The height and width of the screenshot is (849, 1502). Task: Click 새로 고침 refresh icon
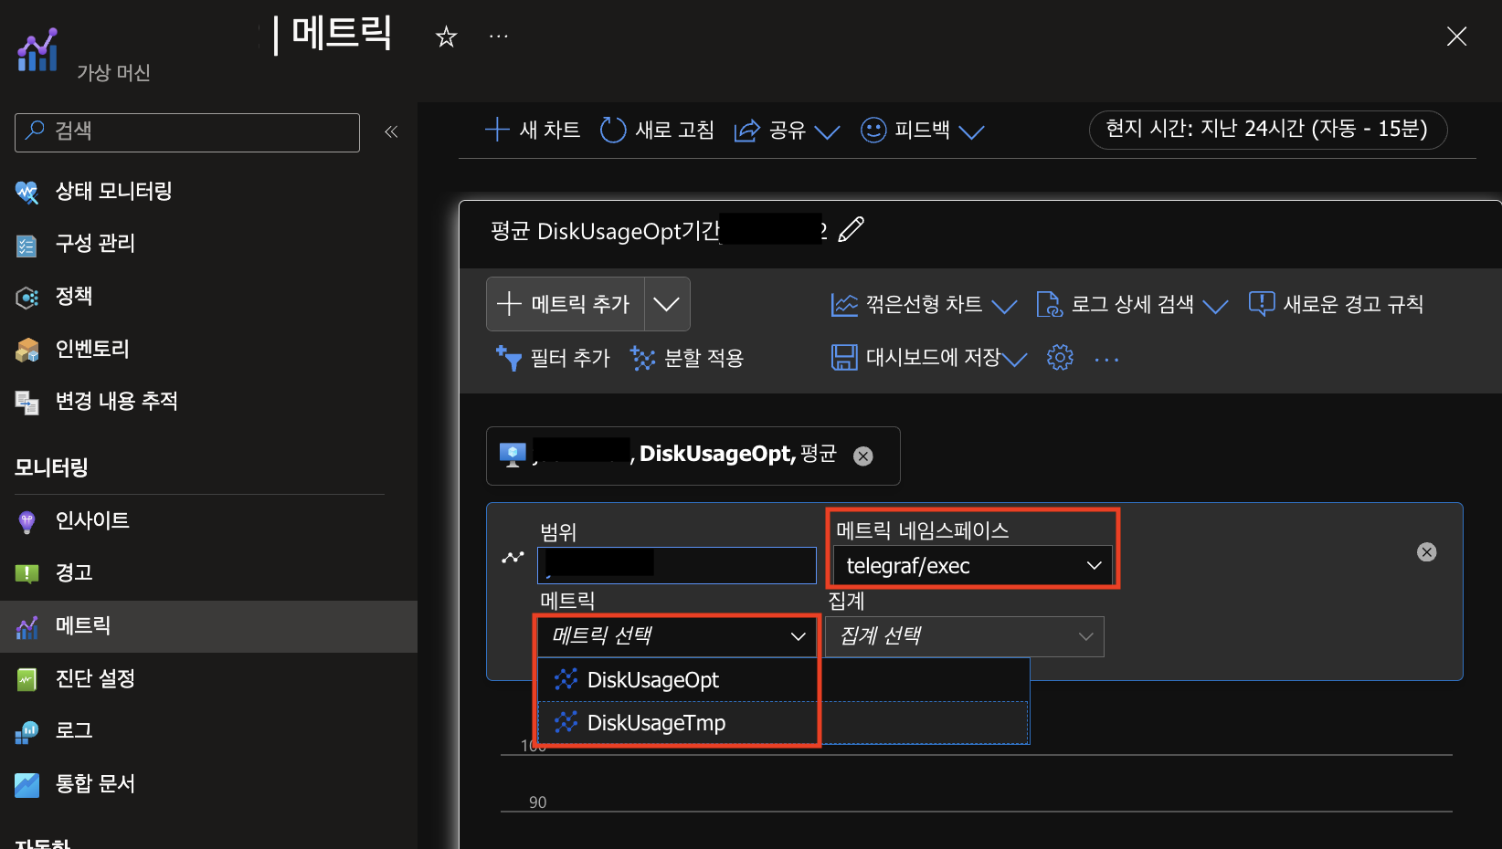(612, 130)
